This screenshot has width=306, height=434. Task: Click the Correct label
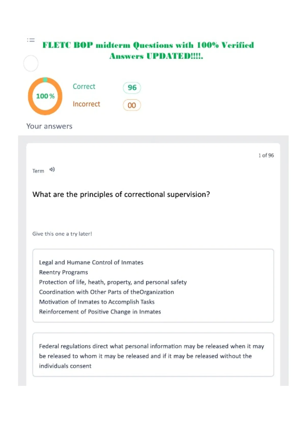84,87
